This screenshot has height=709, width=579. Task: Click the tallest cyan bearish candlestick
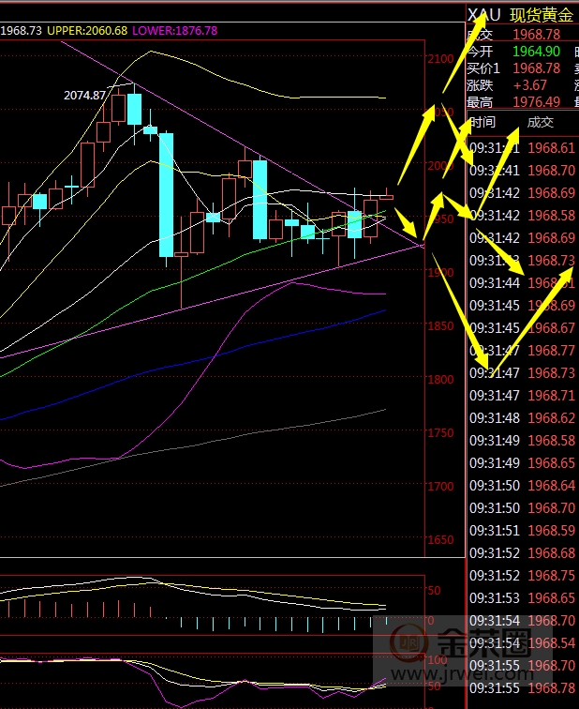pyautogui.click(x=166, y=194)
